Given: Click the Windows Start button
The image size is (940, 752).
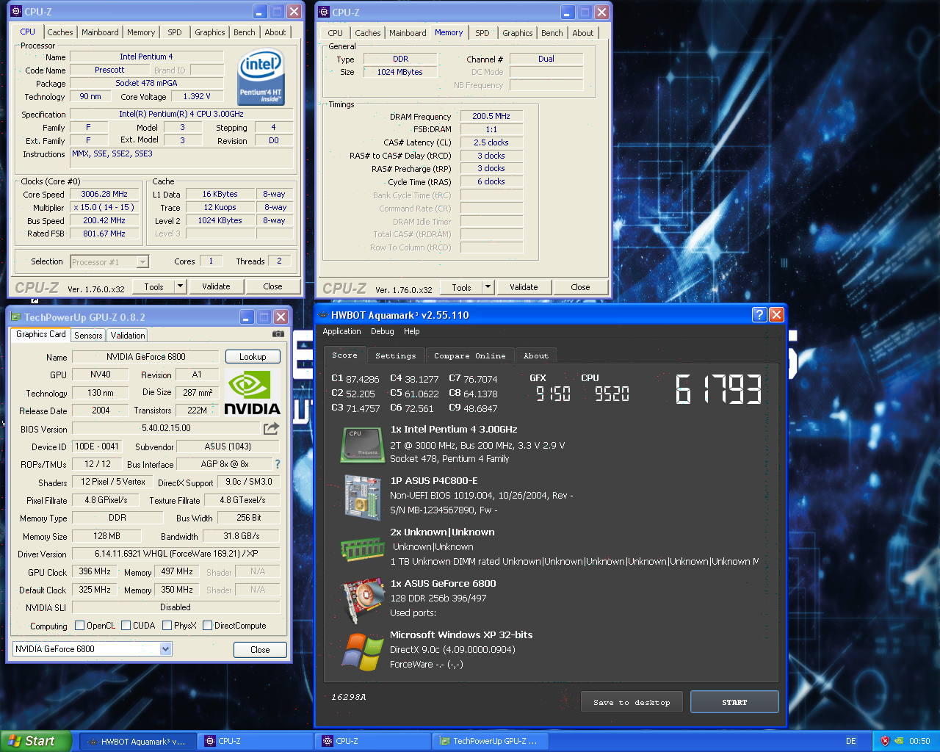Looking at the screenshot, I should tap(35, 741).
